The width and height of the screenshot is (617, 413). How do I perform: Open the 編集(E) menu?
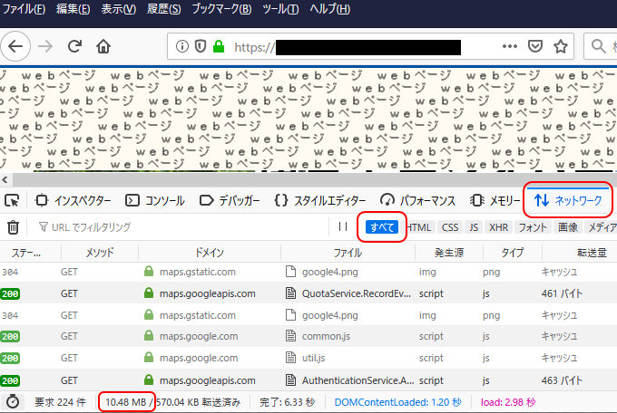point(73,9)
